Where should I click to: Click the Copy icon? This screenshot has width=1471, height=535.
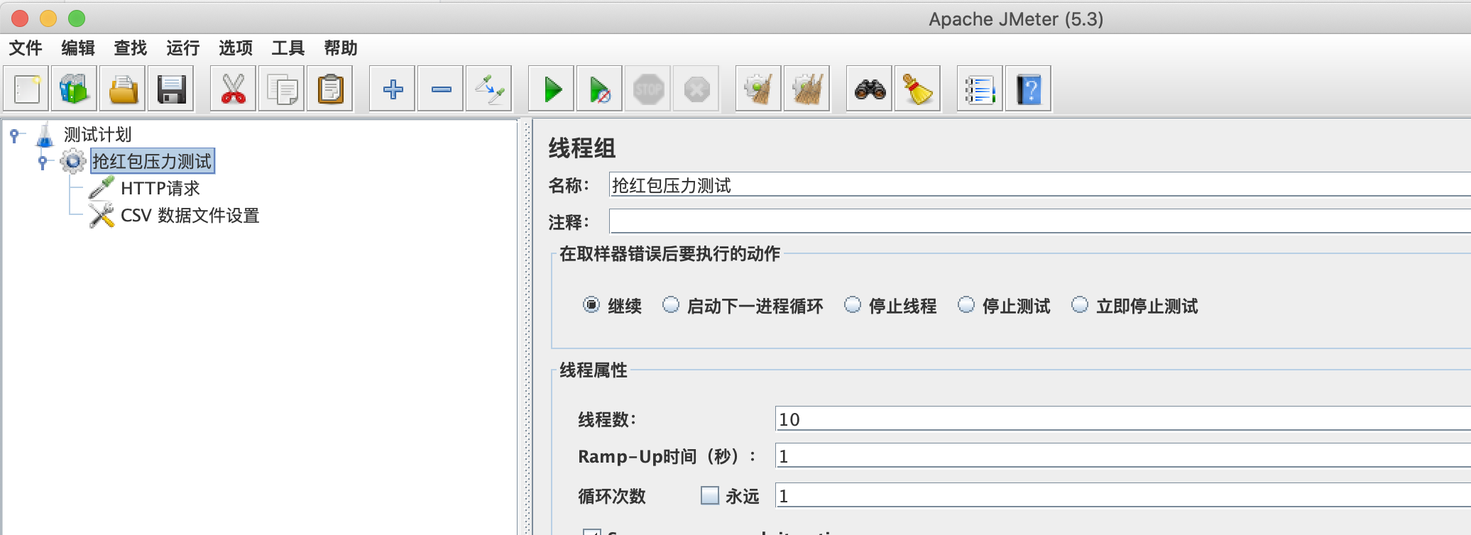[x=282, y=89]
